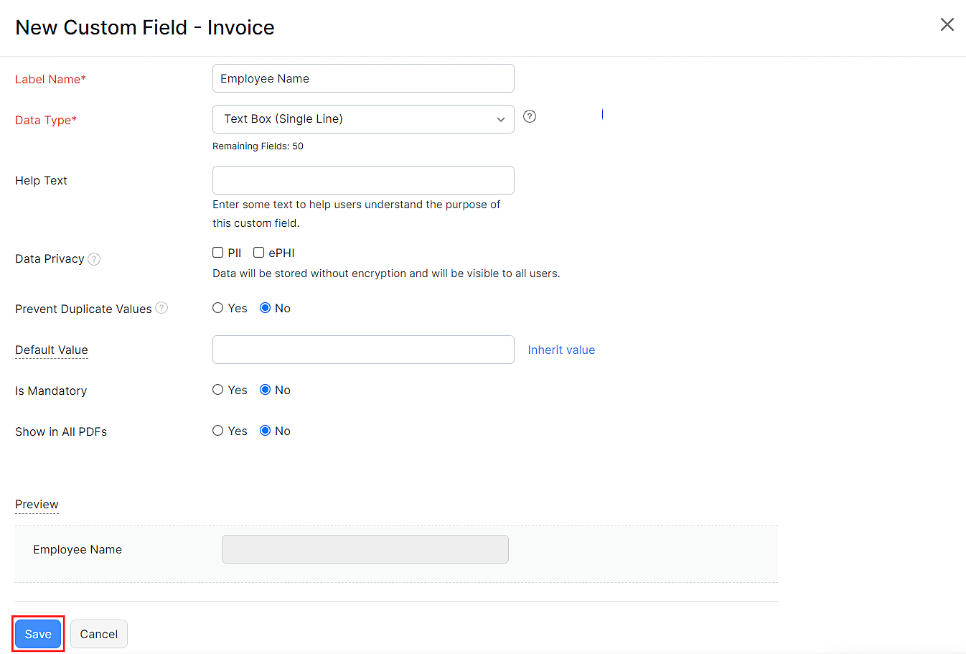
Task: Click the Help Text input field
Action: click(x=363, y=179)
